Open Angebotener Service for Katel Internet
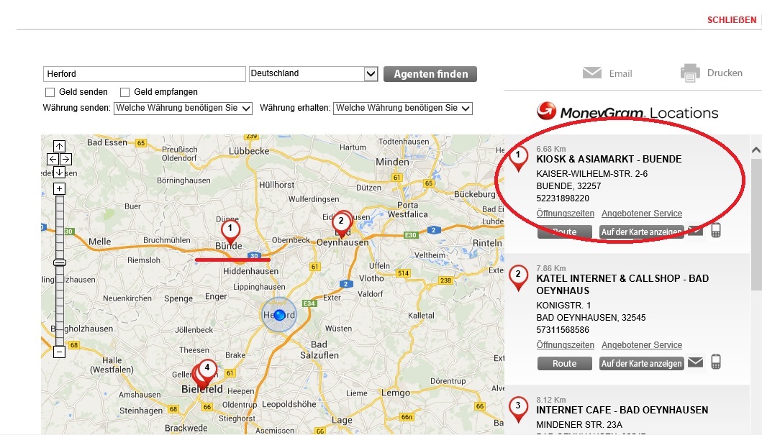The image size is (762, 435). point(642,345)
